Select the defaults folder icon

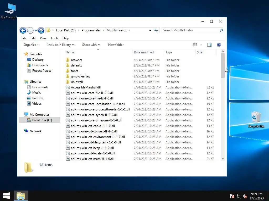point(68,65)
